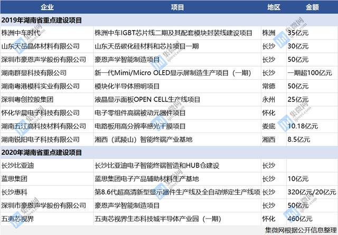Click the 企业 column header
Screen dimensions: 338x235
tap(47, 7)
